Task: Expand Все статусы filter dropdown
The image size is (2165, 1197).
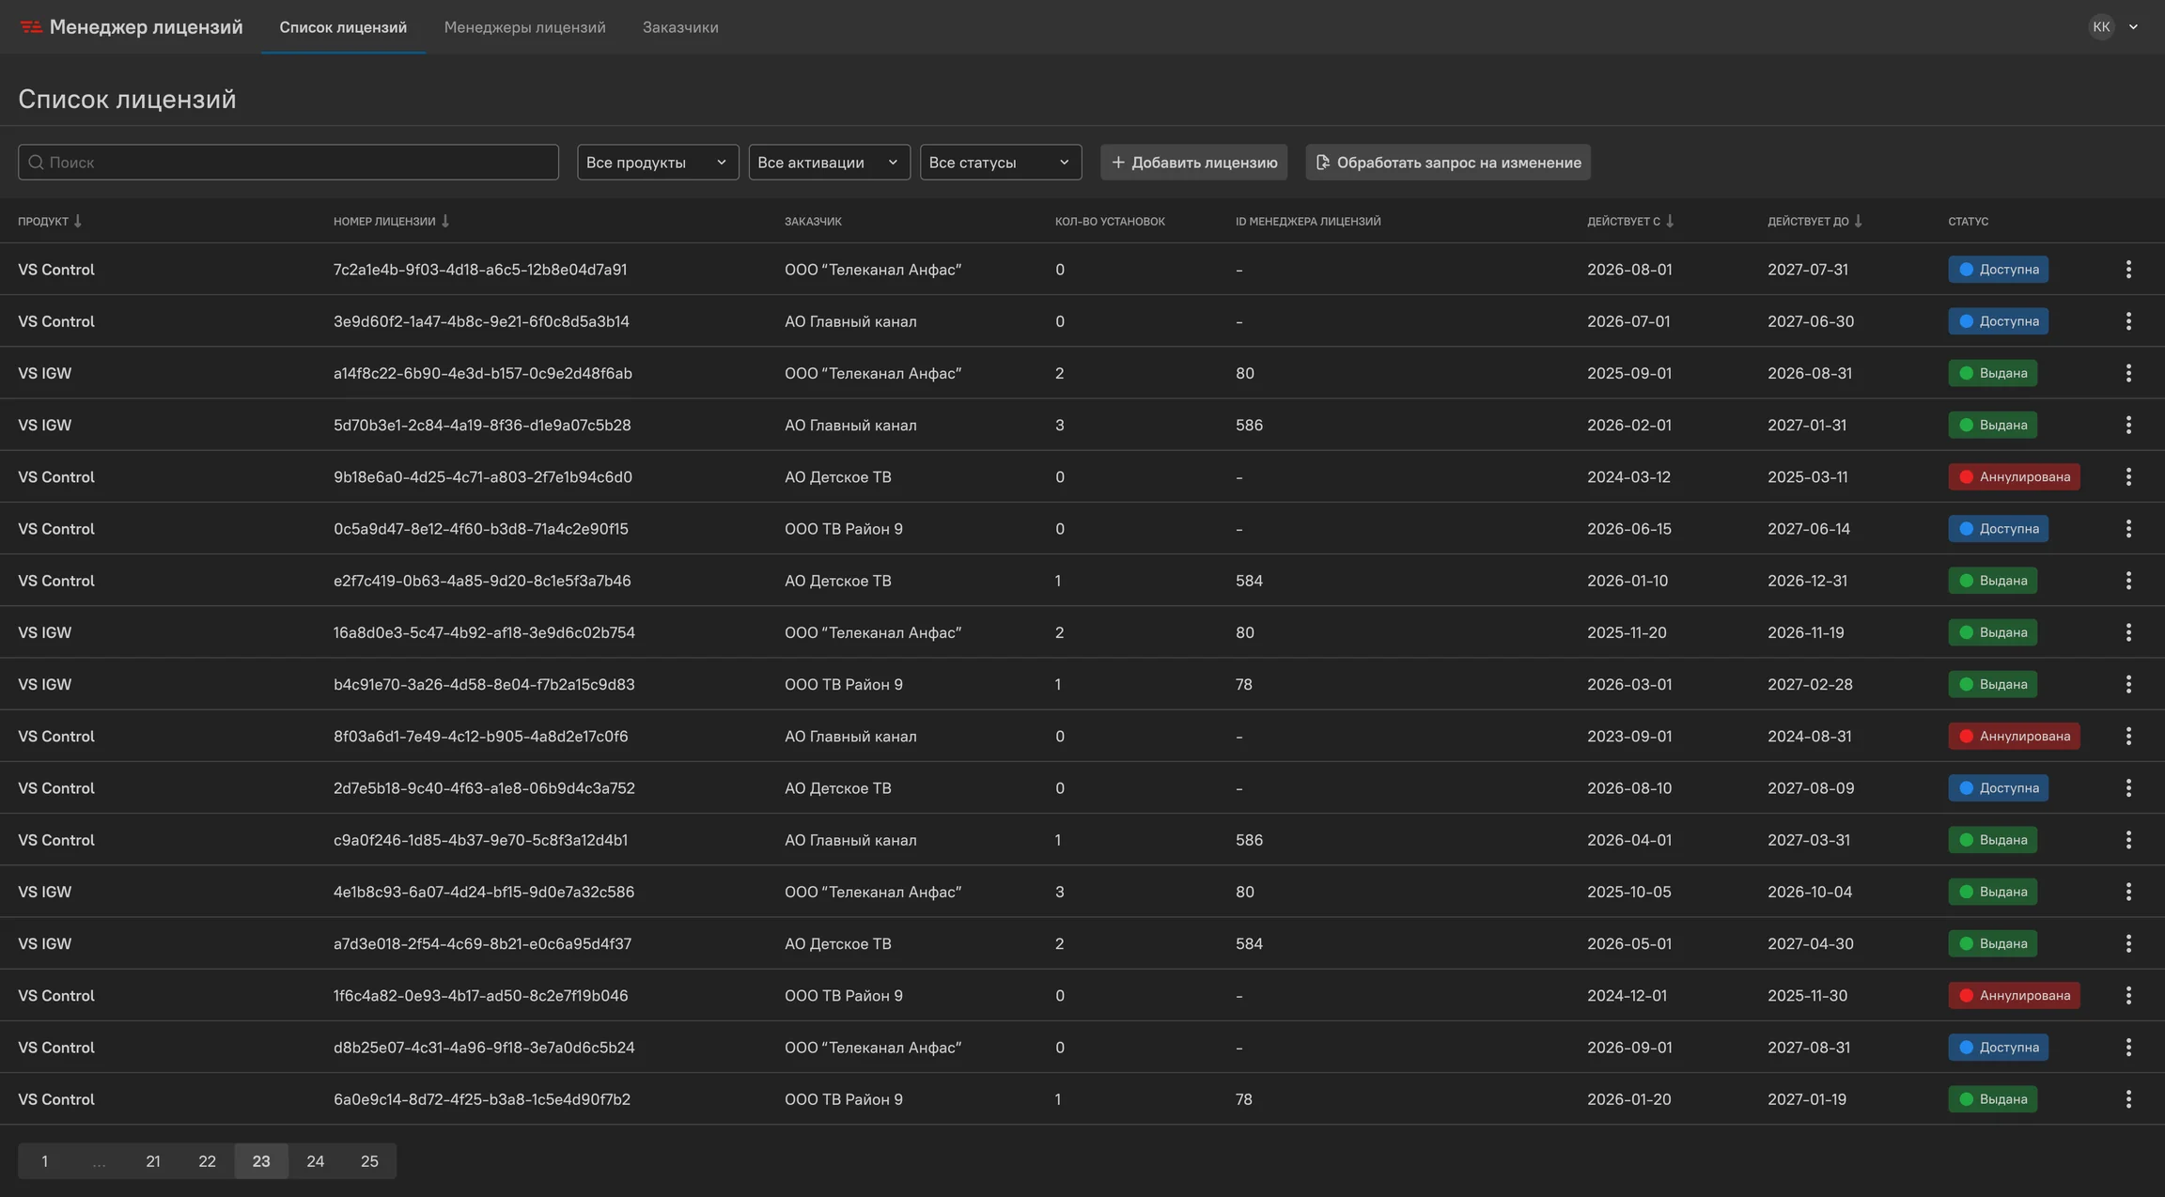Action: pos(1001,163)
